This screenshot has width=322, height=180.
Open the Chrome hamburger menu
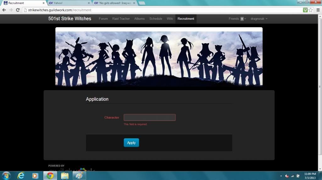(x=317, y=10)
